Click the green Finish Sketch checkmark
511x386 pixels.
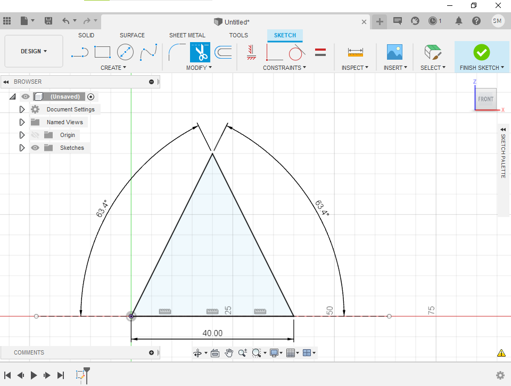tap(482, 52)
